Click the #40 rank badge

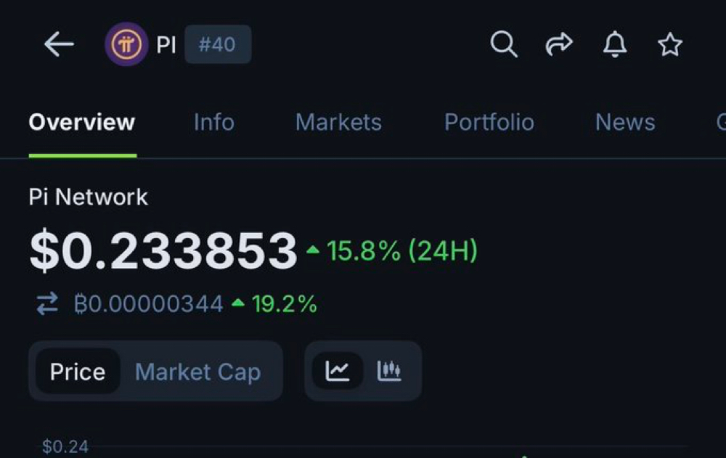click(218, 44)
